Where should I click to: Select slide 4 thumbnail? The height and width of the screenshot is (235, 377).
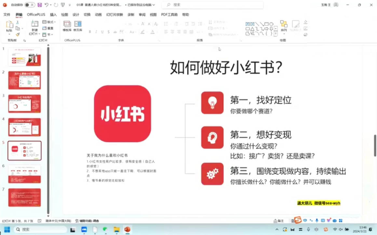point(24,127)
